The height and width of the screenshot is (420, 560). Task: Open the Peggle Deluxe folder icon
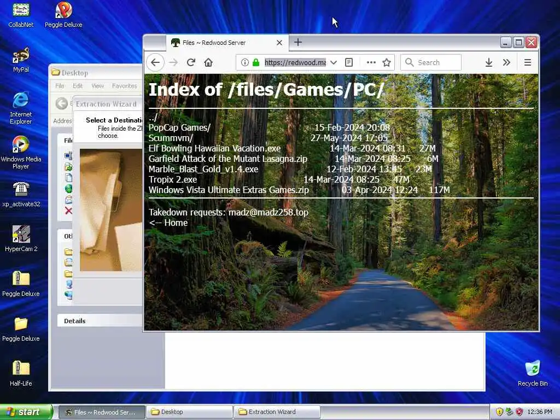(x=21, y=328)
